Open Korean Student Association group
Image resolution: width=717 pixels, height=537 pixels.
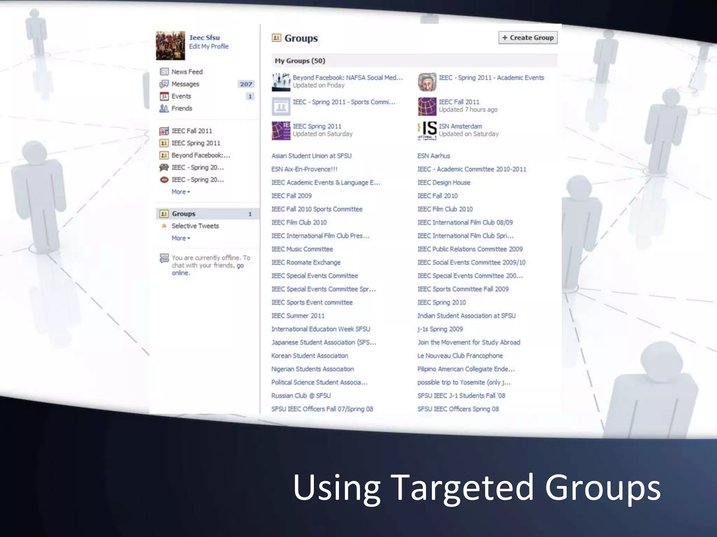pos(310,356)
